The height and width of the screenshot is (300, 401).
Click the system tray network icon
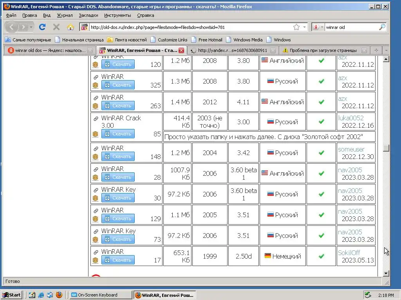pyautogui.click(x=368, y=295)
